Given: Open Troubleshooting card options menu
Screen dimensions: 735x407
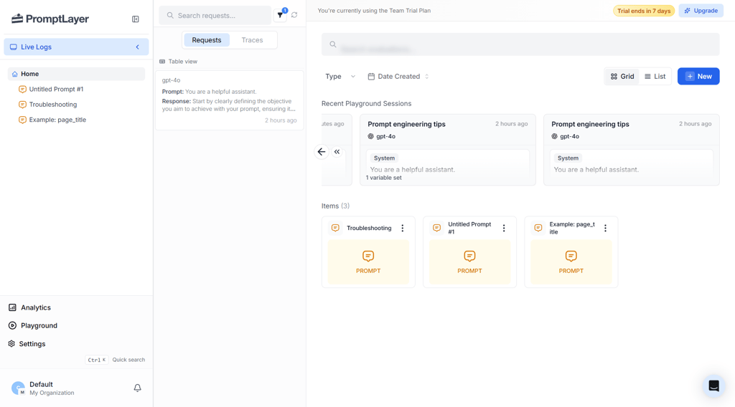Looking at the screenshot, I should (x=403, y=229).
